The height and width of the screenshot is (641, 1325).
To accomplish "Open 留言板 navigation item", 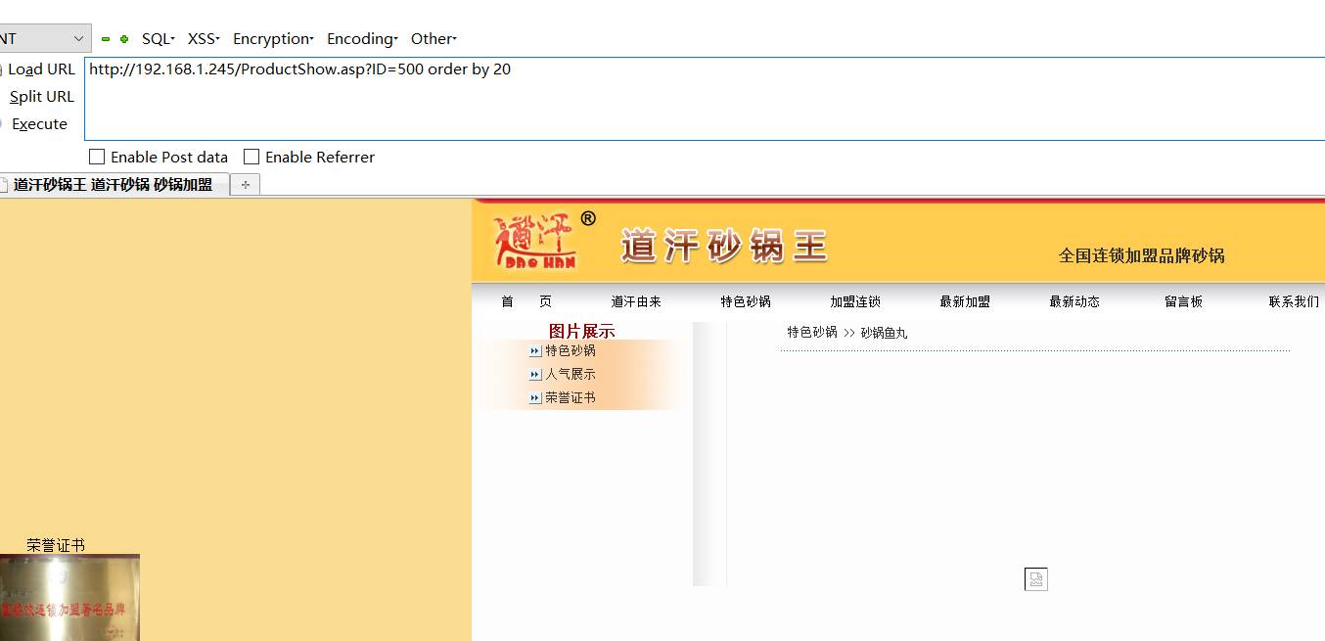I will [x=1183, y=301].
